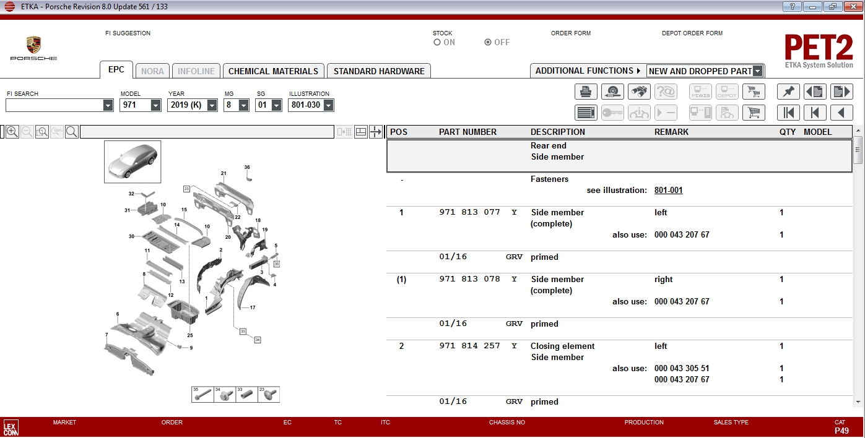Open the NEW AND DROPPED PARTS dropdown
Image resolution: width=865 pixels, height=438 pixels.
(x=759, y=71)
